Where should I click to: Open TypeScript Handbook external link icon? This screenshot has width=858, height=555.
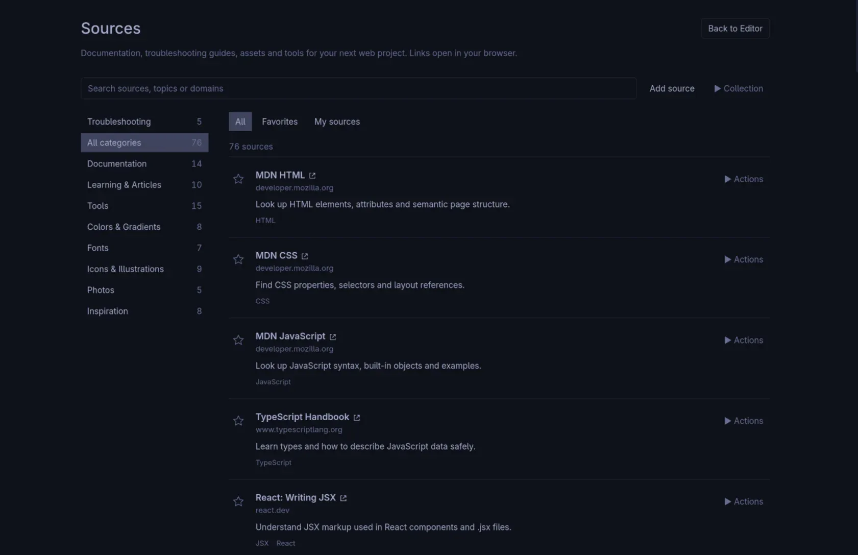click(357, 417)
